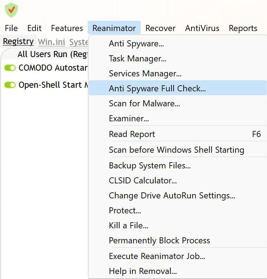267x279 pixels.
Task: Toggle off the COMODO Autostart entry
Action: pyautogui.click(x=10, y=68)
